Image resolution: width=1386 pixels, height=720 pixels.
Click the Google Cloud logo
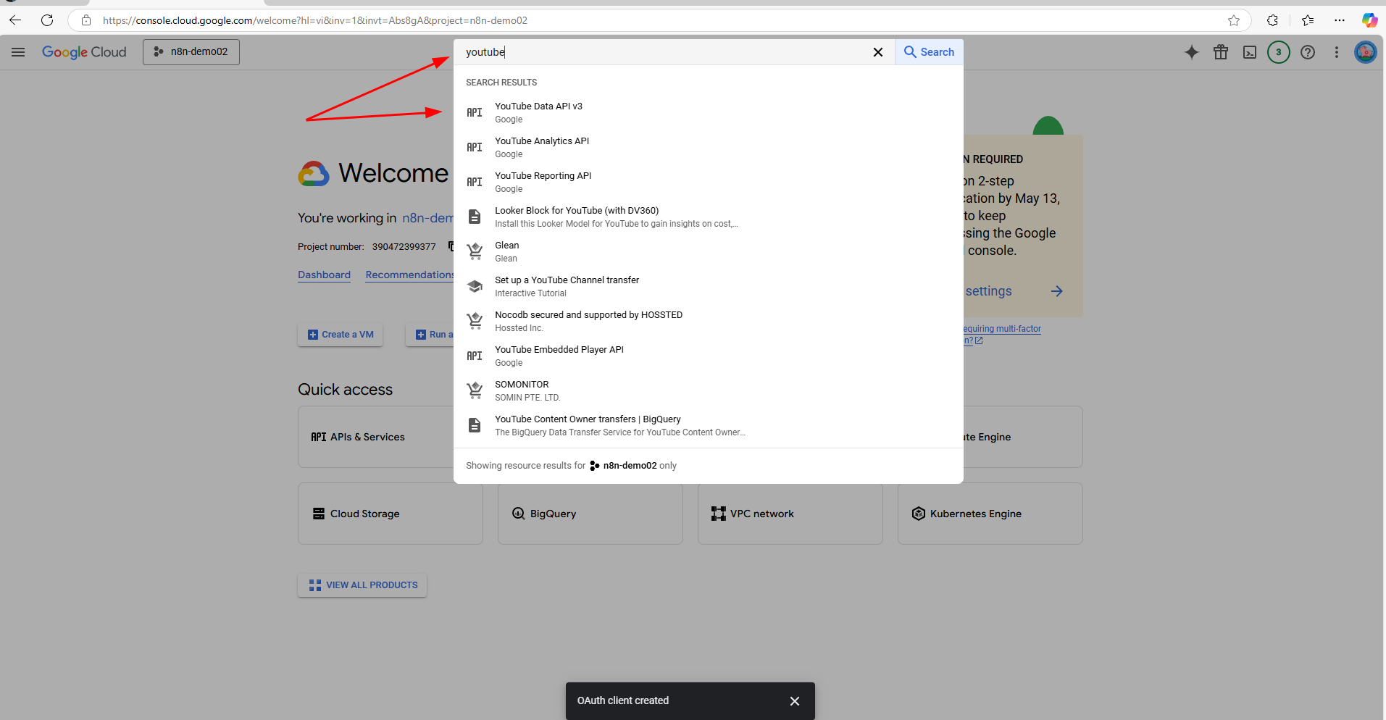tap(84, 52)
